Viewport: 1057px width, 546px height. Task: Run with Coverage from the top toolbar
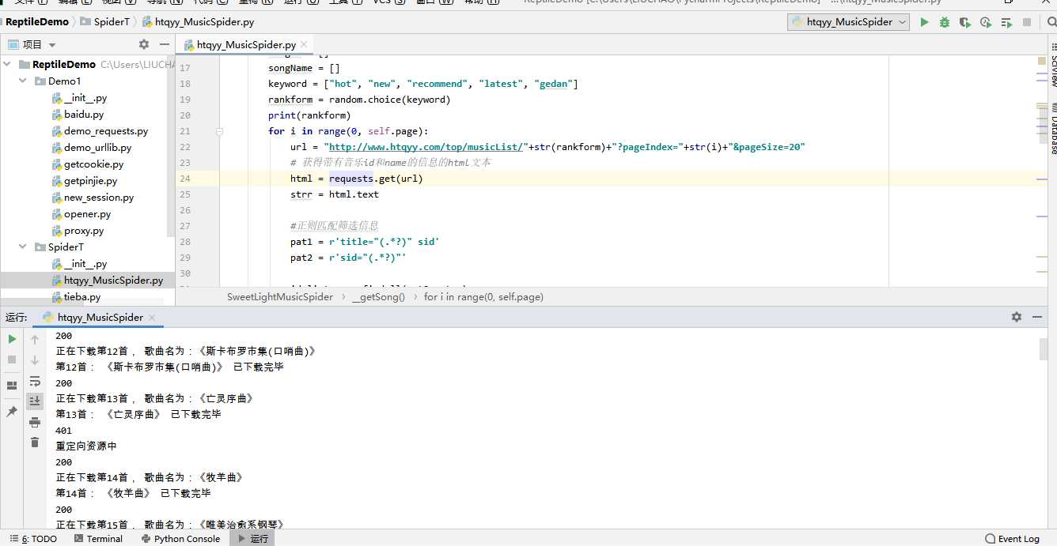[964, 22]
